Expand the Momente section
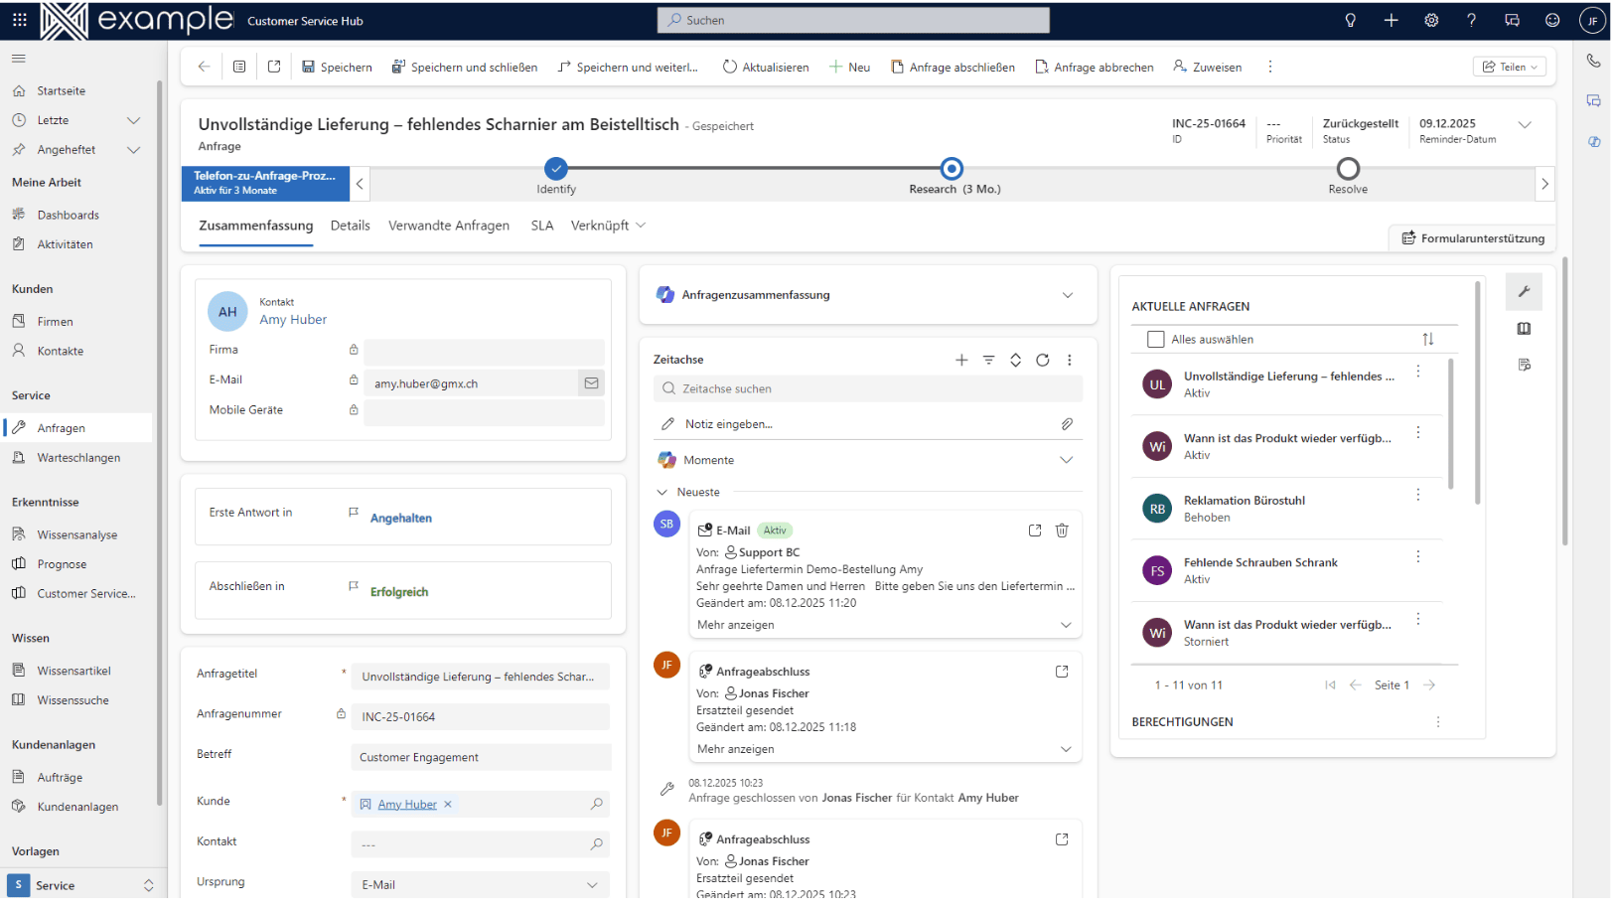Image resolution: width=1614 pixels, height=911 pixels. pos(1066,460)
